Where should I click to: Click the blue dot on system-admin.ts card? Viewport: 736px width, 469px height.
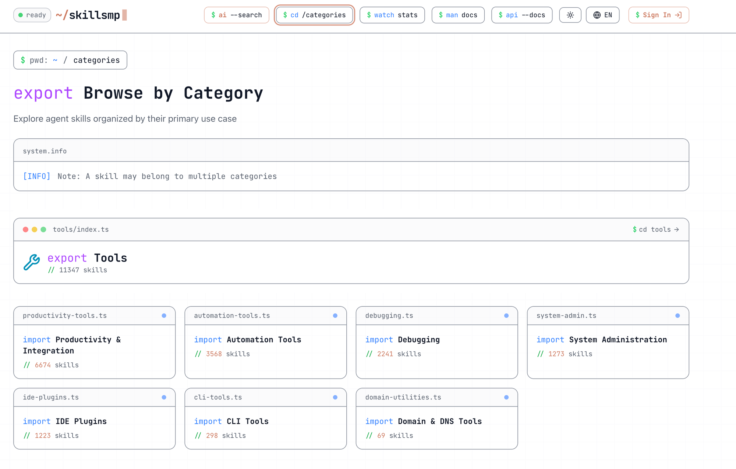pyautogui.click(x=677, y=316)
